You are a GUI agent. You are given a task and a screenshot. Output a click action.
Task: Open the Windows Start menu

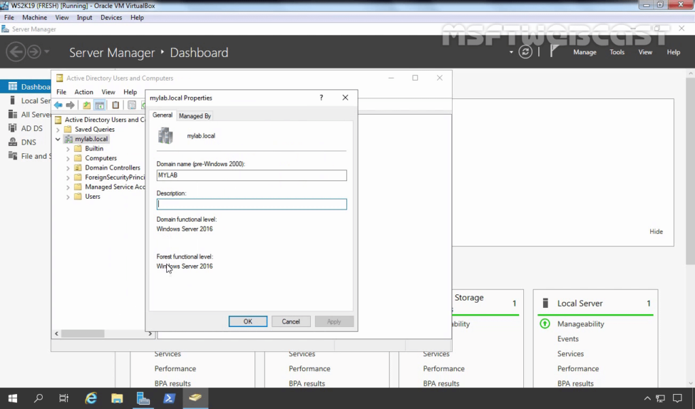pyautogui.click(x=12, y=398)
